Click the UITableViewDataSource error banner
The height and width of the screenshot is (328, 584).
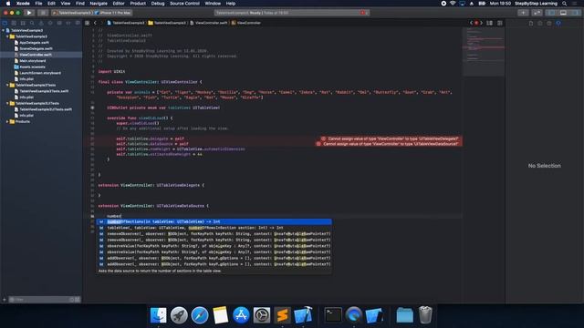pos(389,144)
